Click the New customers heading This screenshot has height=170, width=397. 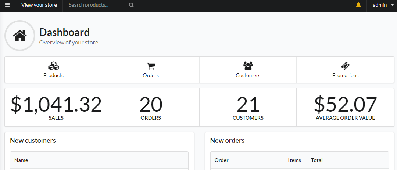(33, 140)
